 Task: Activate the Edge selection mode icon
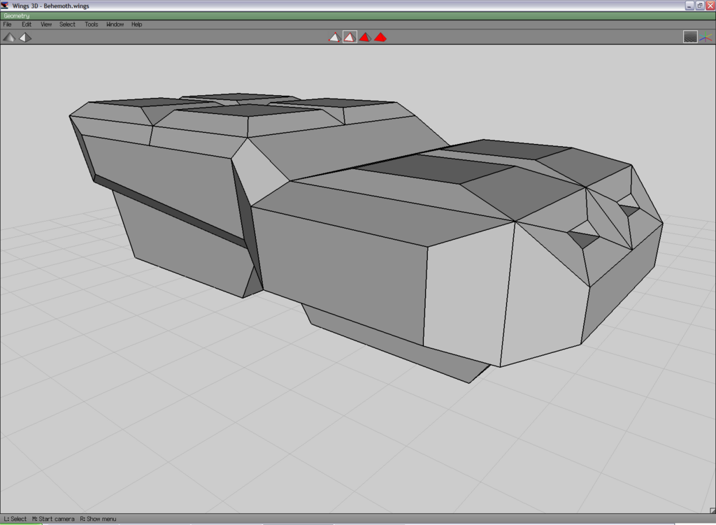350,37
